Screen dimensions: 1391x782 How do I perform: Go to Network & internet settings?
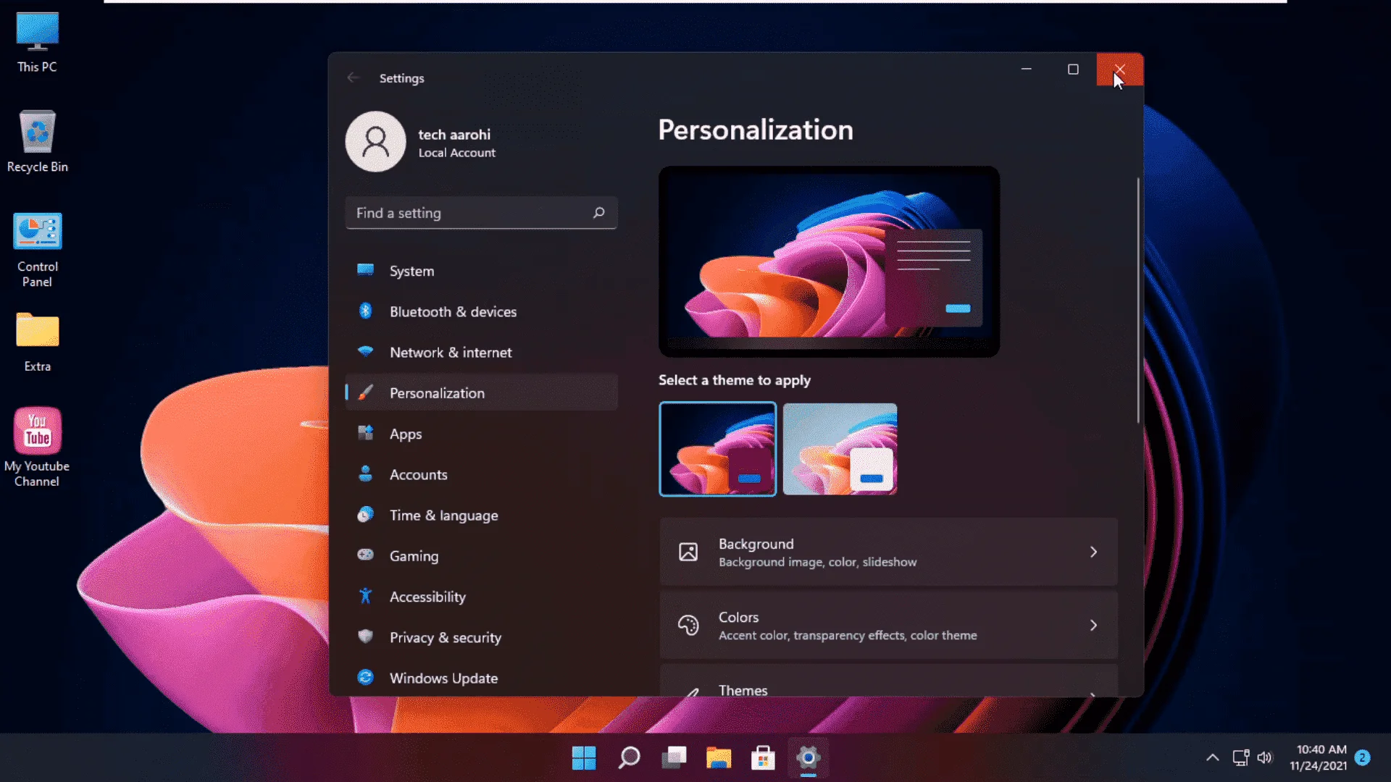[481, 352]
